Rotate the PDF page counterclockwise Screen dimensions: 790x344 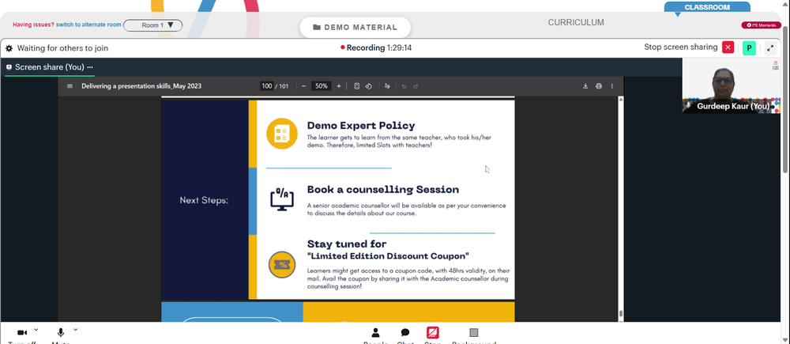368,86
